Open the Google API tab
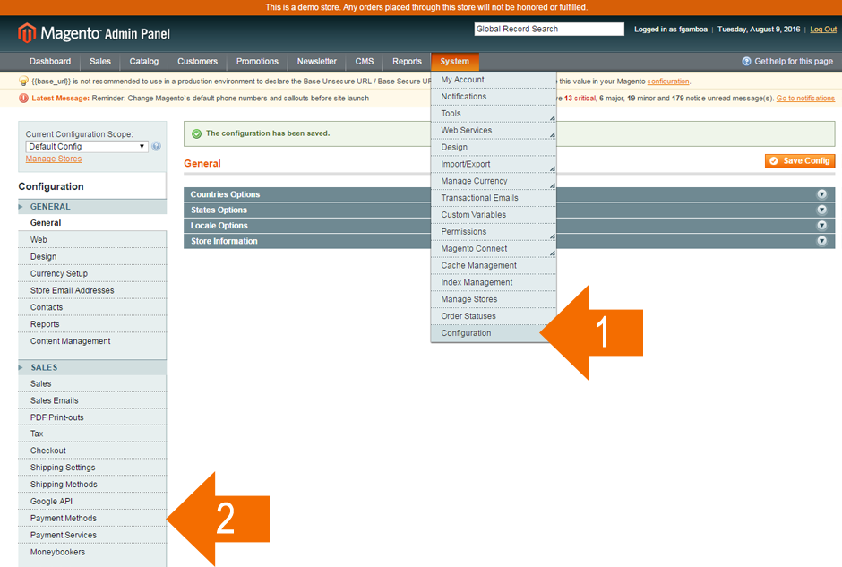 tap(92, 502)
